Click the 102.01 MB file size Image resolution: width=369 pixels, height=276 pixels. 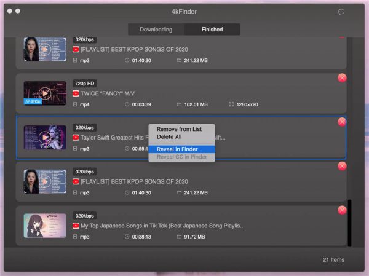196,104
